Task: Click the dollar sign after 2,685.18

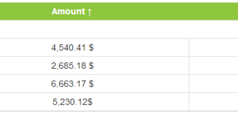Action: tap(91, 66)
